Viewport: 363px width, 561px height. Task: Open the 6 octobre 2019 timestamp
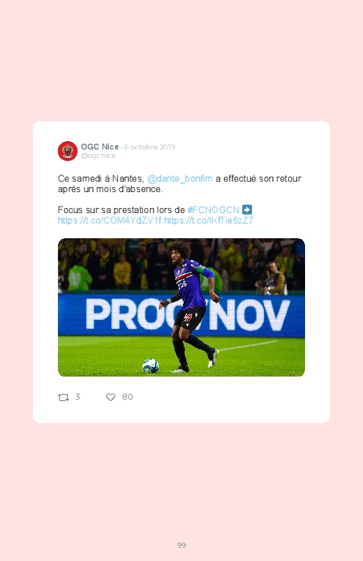coord(149,147)
